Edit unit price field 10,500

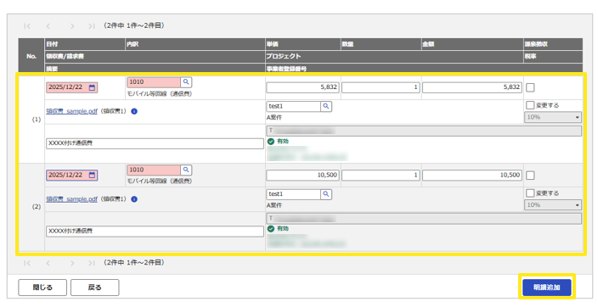pos(302,176)
